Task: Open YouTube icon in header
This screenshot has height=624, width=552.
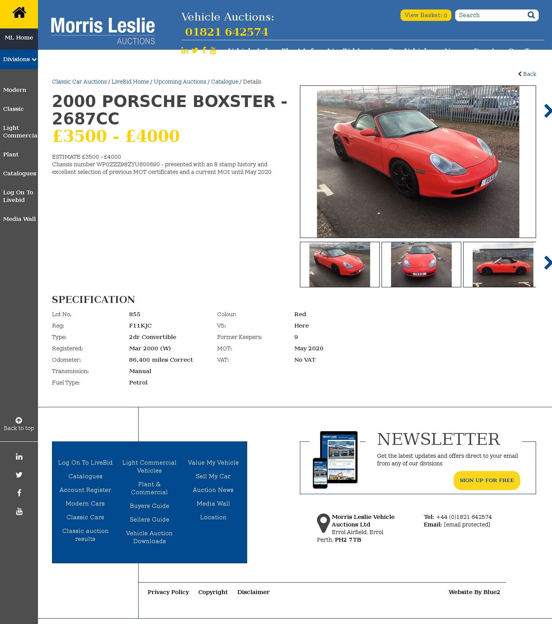Action: pyautogui.click(x=213, y=50)
